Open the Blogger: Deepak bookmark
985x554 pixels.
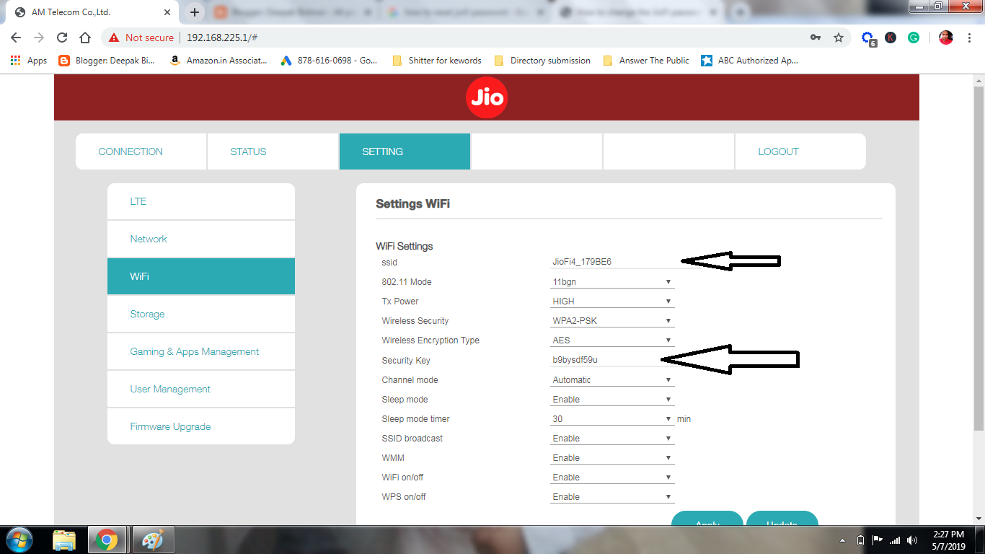coord(107,61)
